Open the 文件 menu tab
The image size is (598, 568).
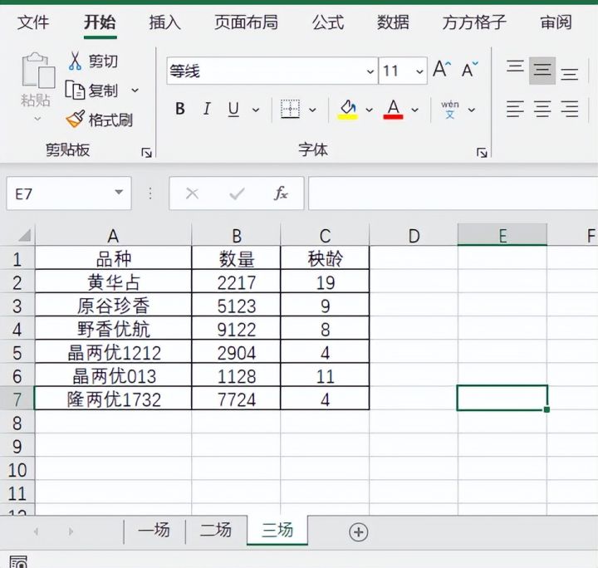[33, 22]
